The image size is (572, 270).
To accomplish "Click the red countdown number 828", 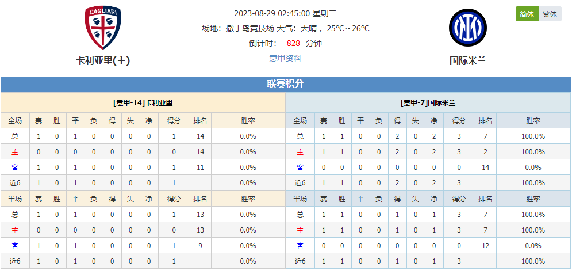I will click(x=293, y=44).
